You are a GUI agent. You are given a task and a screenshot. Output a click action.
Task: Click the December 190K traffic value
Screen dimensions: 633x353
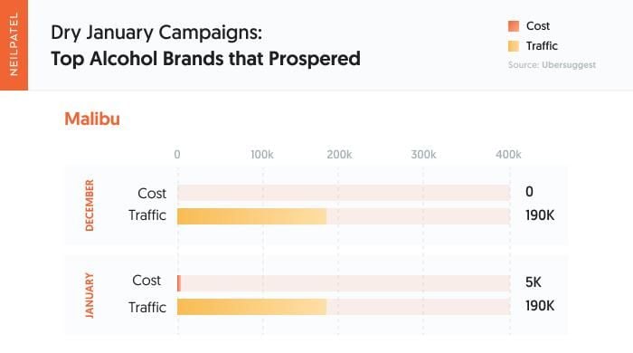540,215
